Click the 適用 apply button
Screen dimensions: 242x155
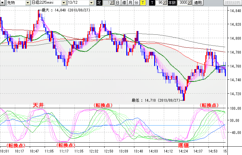[x=198, y=3]
